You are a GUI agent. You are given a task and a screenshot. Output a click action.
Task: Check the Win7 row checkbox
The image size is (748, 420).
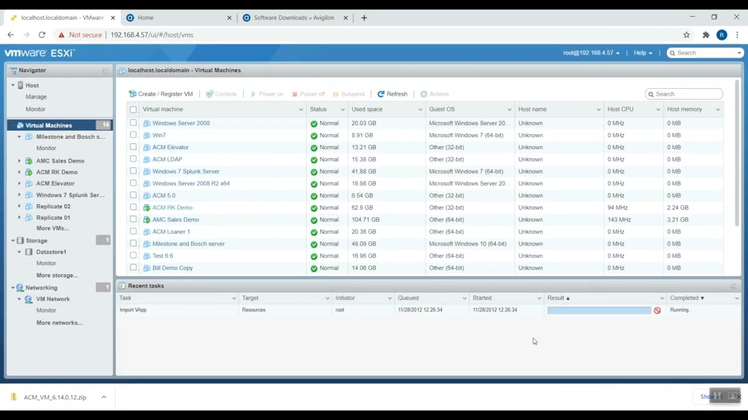tap(133, 135)
